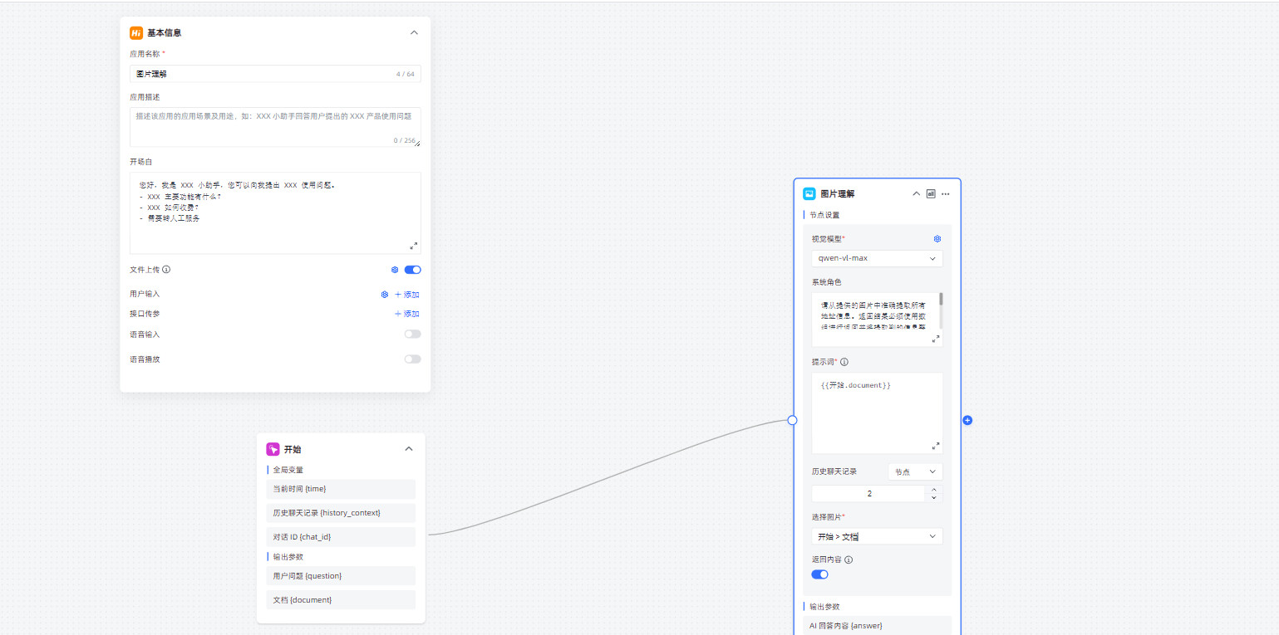Disable the 文件上传 toggle
This screenshot has height=635, width=1279.
click(x=412, y=270)
